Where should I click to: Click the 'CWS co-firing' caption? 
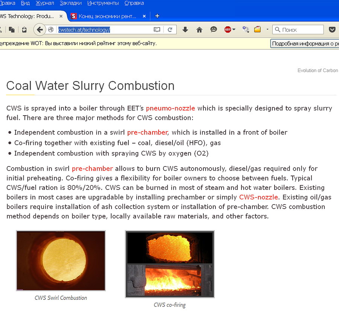(170, 305)
